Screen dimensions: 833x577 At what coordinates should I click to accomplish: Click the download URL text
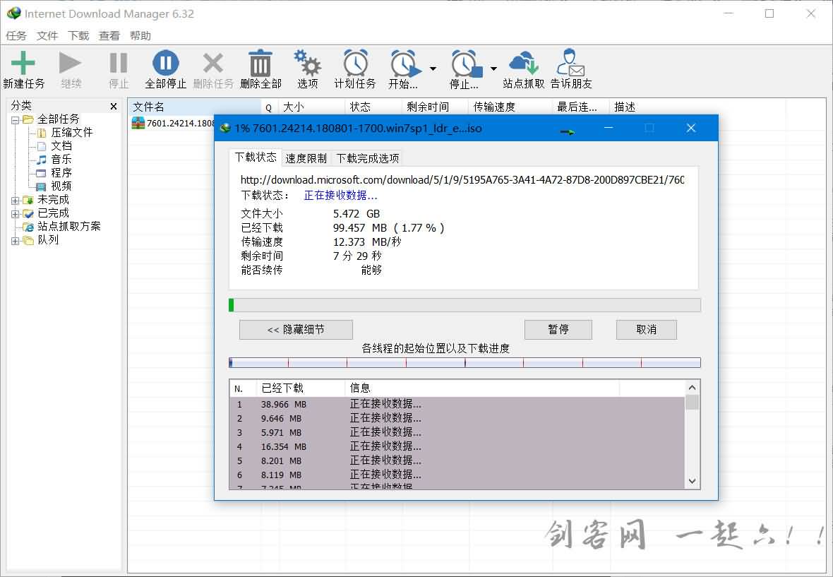pyautogui.click(x=462, y=180)
